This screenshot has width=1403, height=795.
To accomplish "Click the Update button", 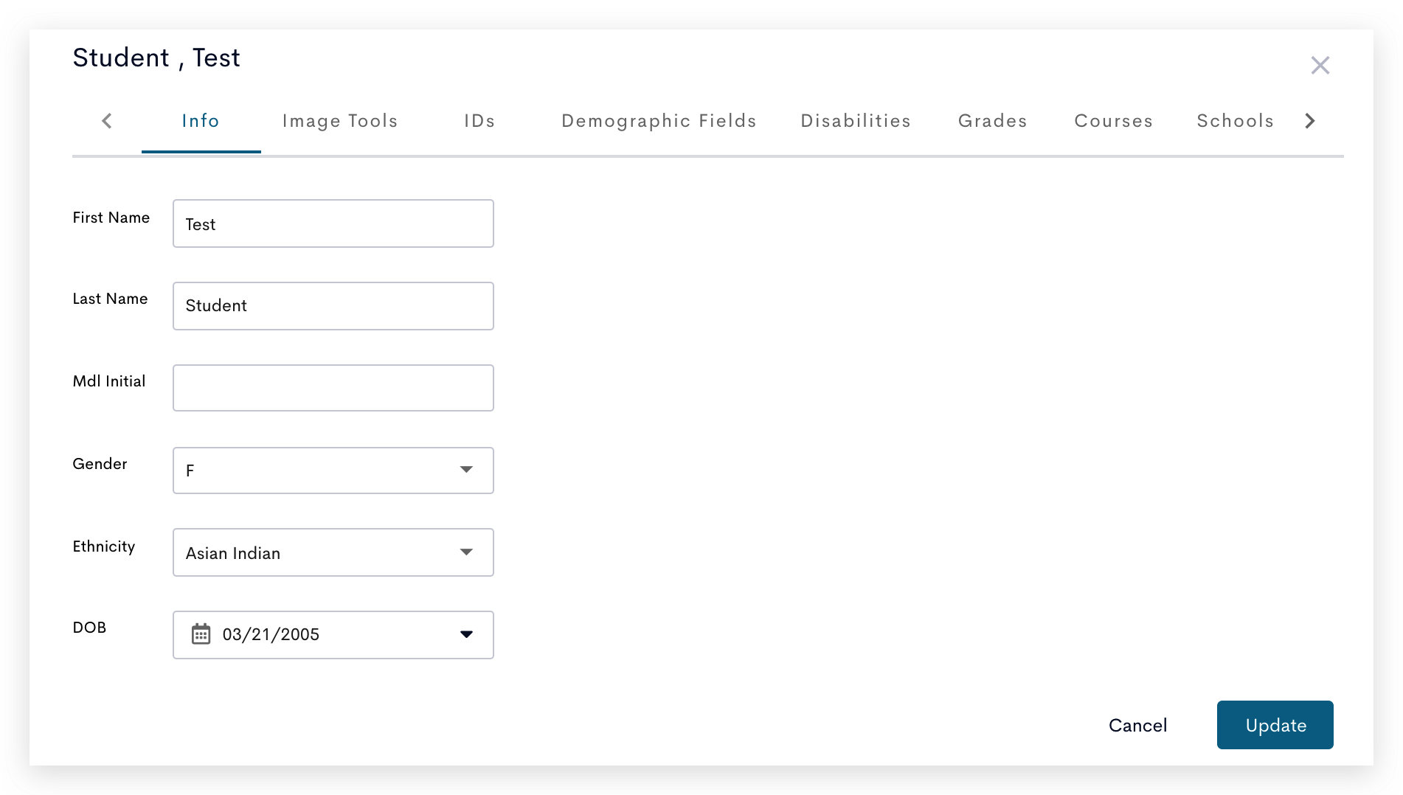I will pyautogui.click(x=1275, y=725).
